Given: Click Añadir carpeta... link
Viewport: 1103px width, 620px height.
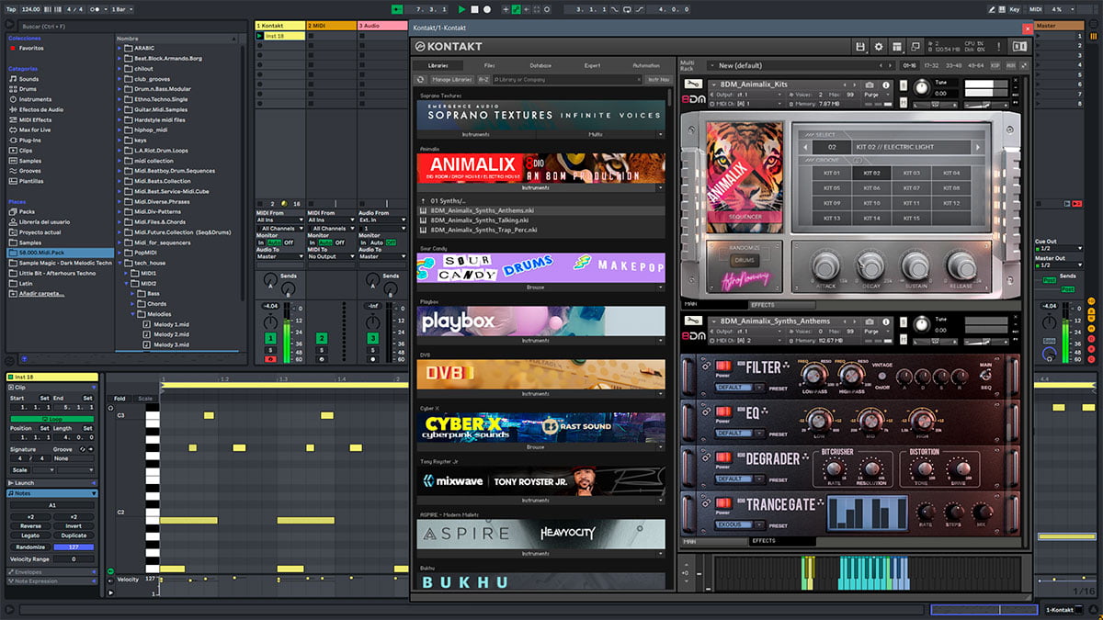Looking at the screenshot, I should pyautogui.click(x=40, y=293).
